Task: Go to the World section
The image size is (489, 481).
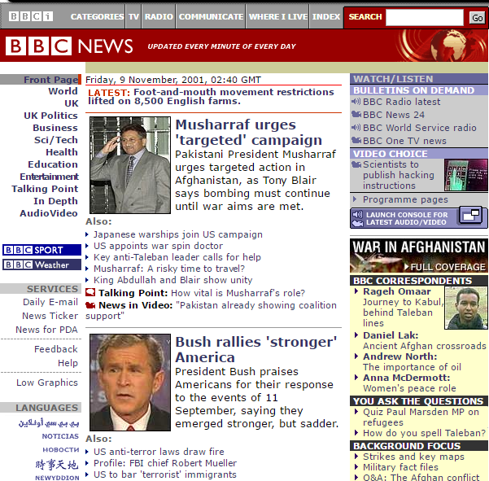Action: point(63,91)
